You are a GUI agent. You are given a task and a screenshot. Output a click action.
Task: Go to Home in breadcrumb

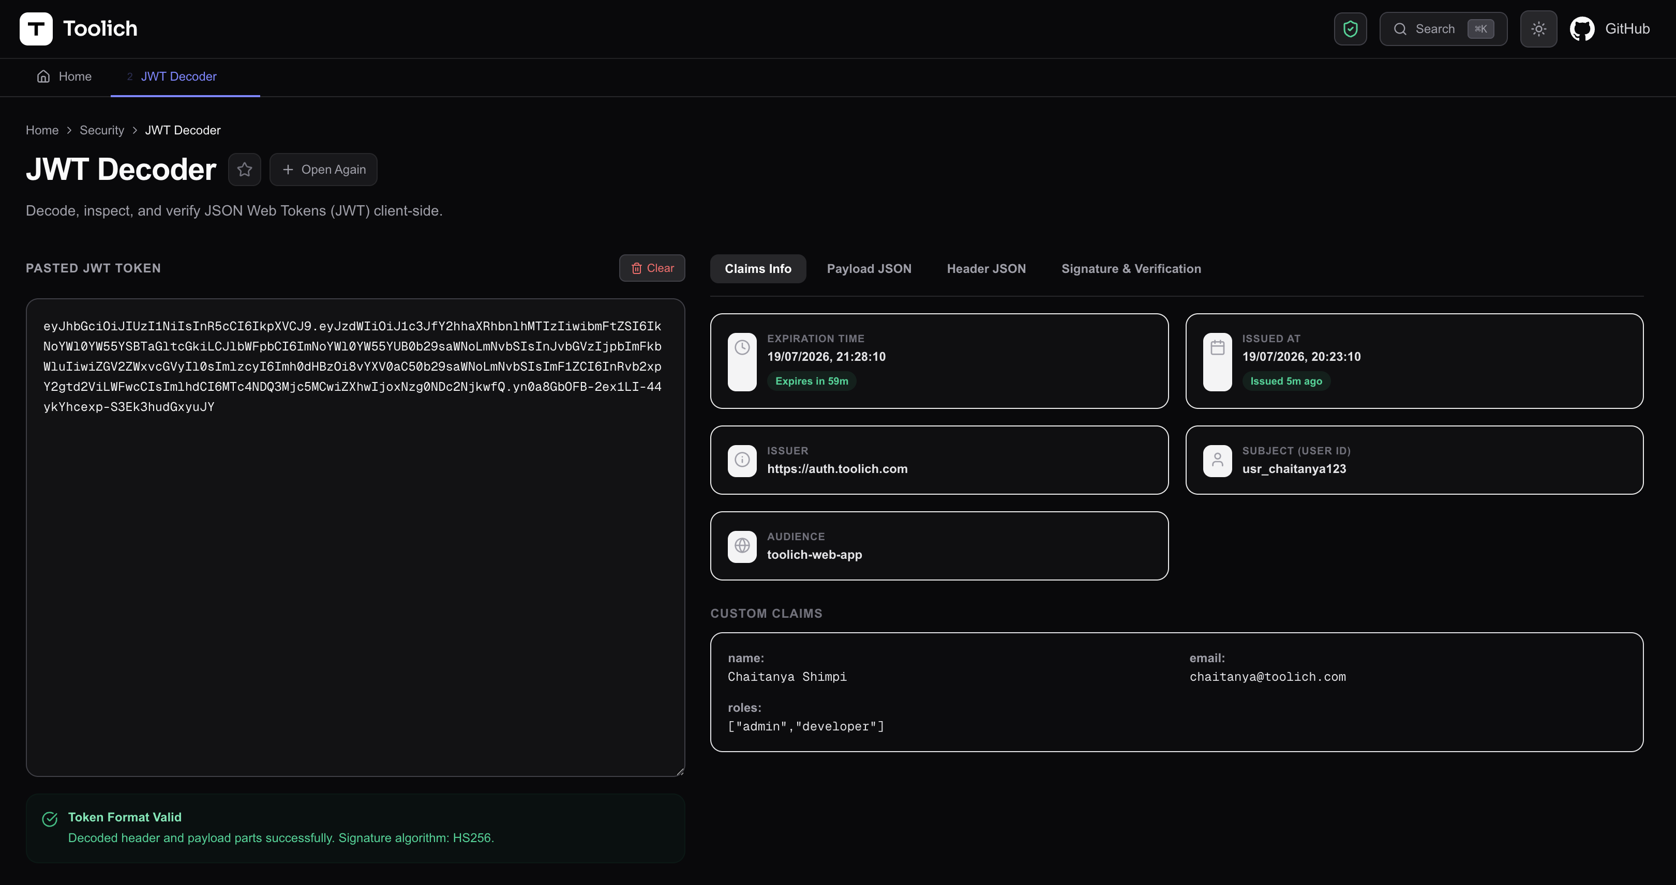(42, 130)
